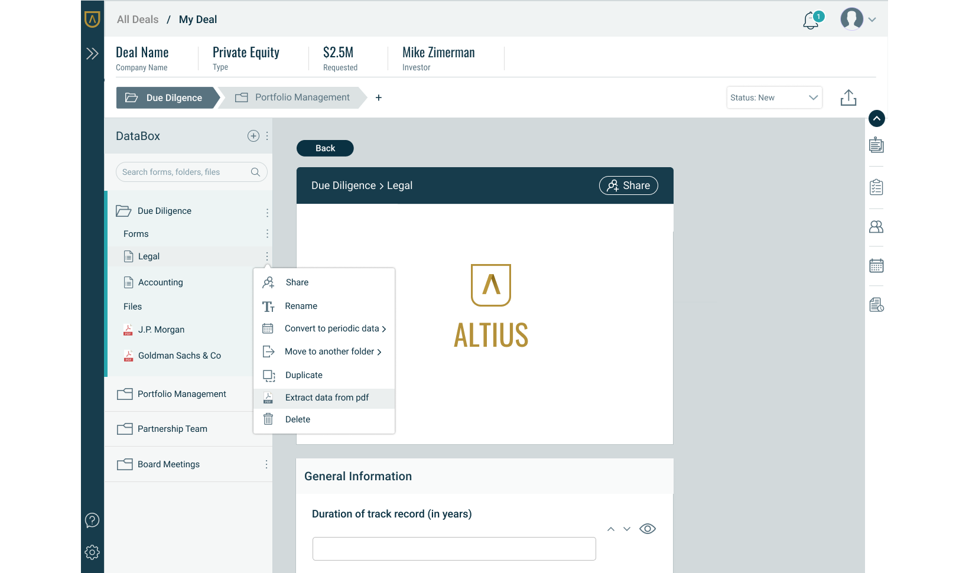Open the help question mark icon
969x573 pixels.
(92, 520)
